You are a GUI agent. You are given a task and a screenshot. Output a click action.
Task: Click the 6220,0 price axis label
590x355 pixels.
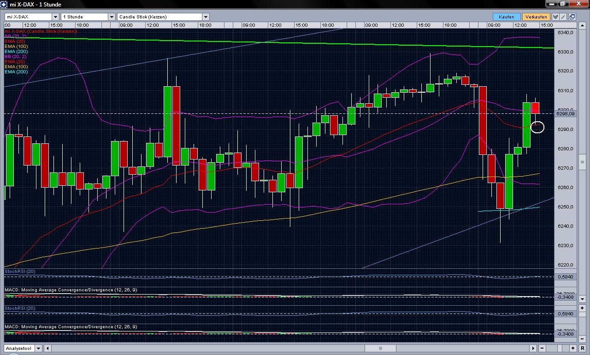tap(565, 265)
